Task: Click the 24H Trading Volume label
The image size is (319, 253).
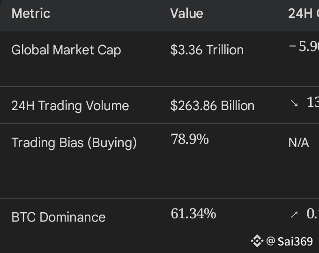Action: point(70,105)
